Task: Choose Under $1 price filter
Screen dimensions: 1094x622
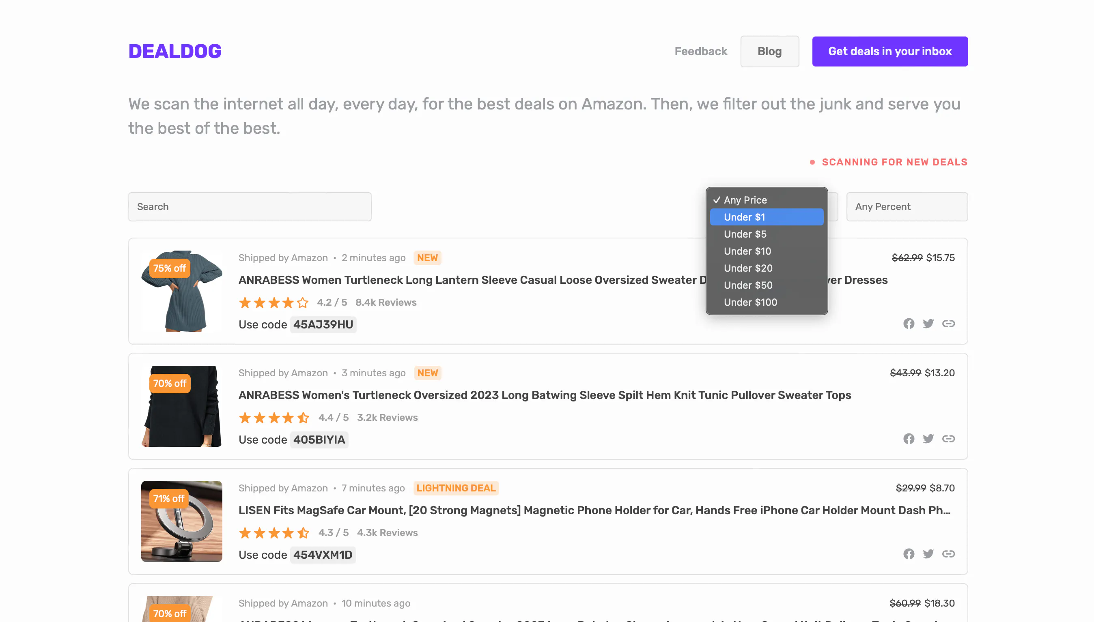Action: pyautogui.click(x=767, y=217)
